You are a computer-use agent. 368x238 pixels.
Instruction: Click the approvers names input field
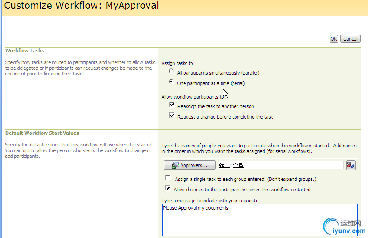[281, 165]
